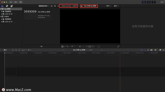
Task: Click ruler at 00:02:00:00 mark
Action: pyautogui.click(x=125, y=53)
